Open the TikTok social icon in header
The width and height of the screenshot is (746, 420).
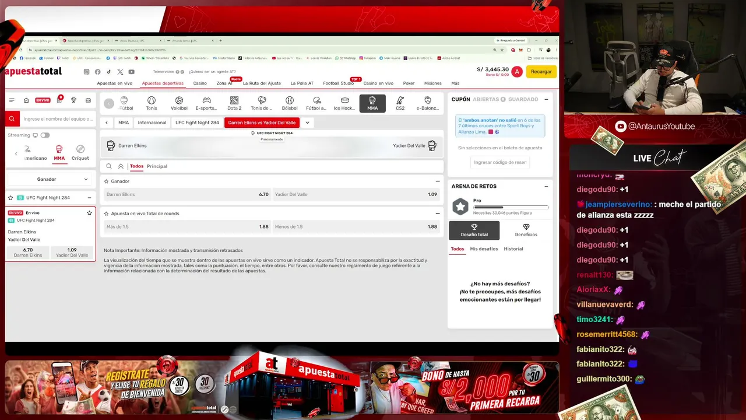(x=108, y=72)
